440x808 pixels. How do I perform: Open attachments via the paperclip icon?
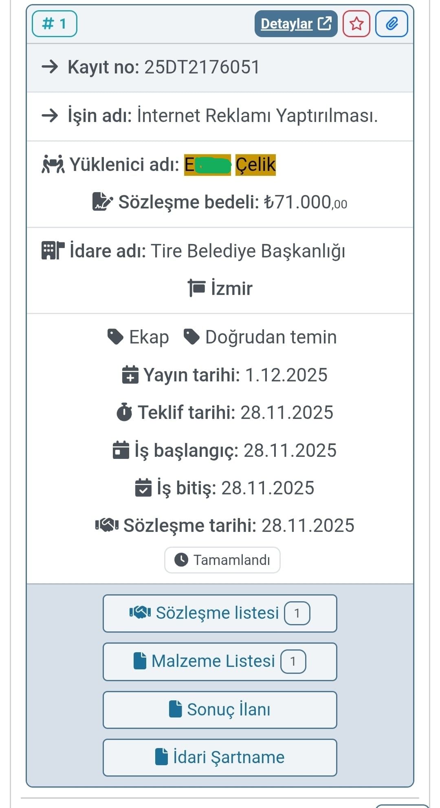392,23
